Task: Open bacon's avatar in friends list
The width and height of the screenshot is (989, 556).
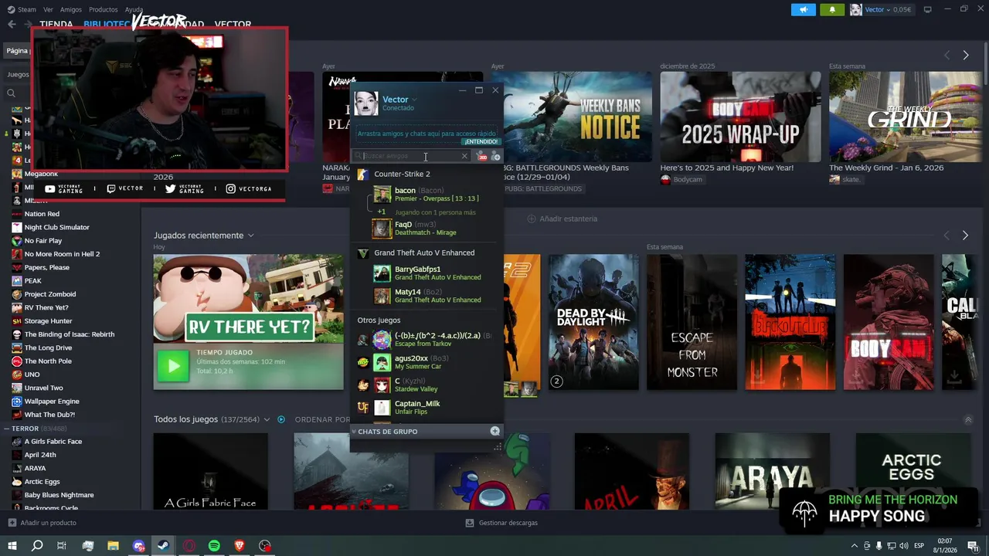Action: [x=382, y=194]
